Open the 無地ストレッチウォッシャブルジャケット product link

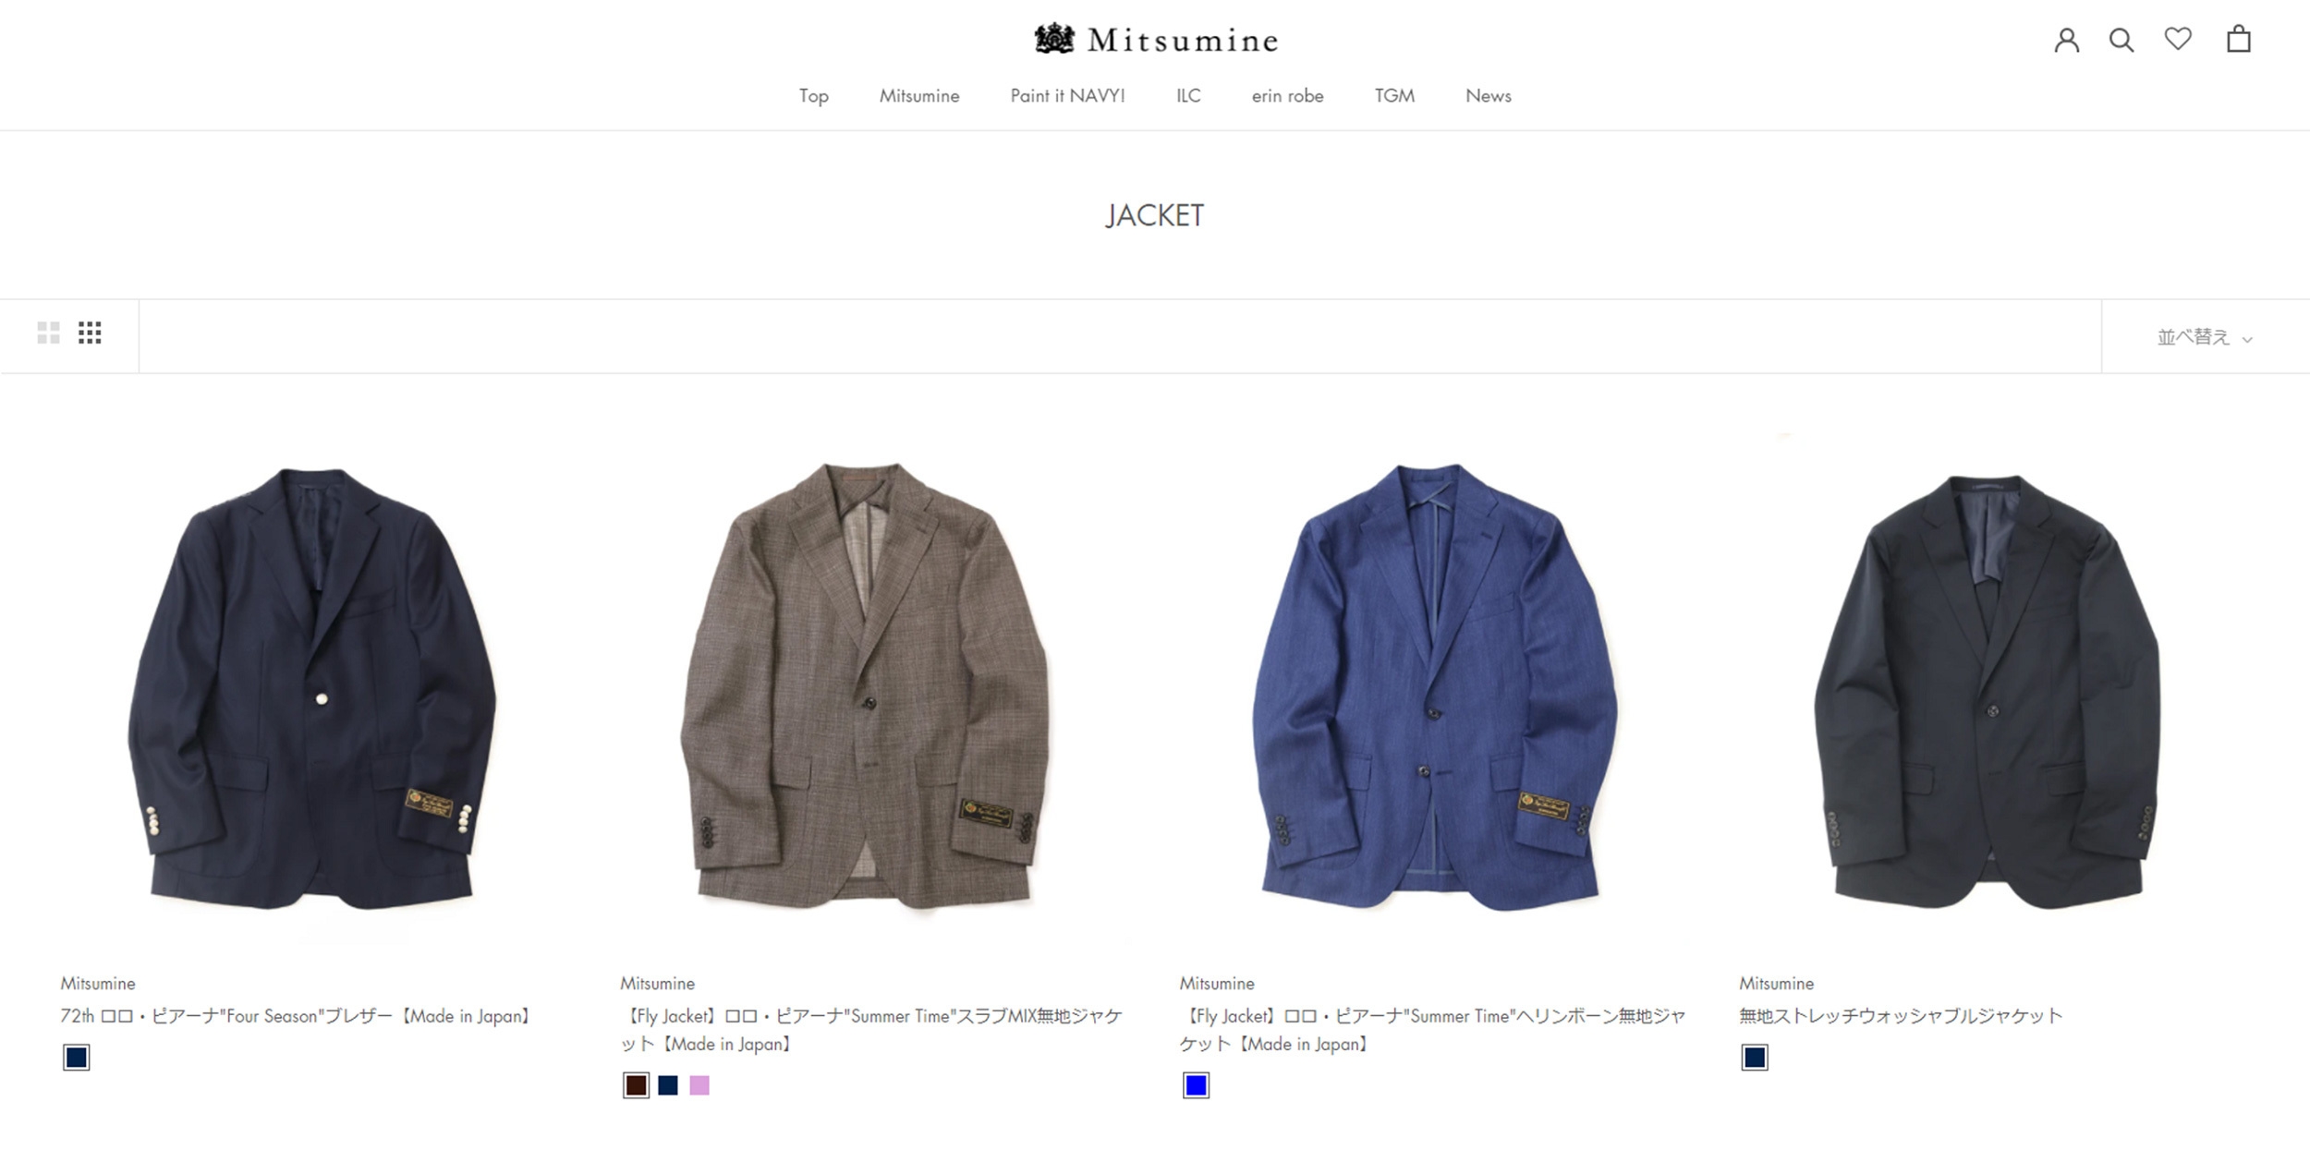(x=1901, y=1016)
